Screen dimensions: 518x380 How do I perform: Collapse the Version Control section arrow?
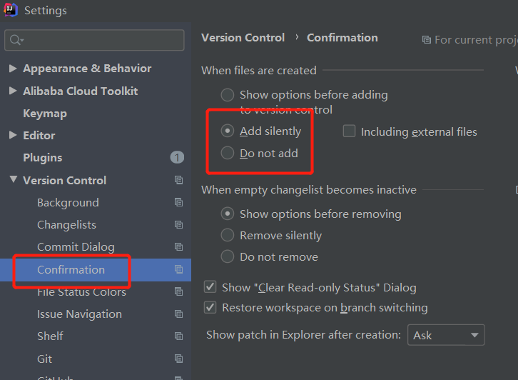(14, 179)
